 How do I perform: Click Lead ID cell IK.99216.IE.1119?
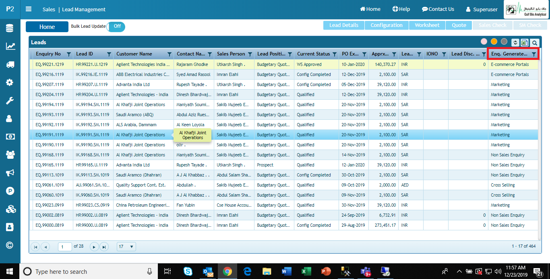tap(93, 74)
